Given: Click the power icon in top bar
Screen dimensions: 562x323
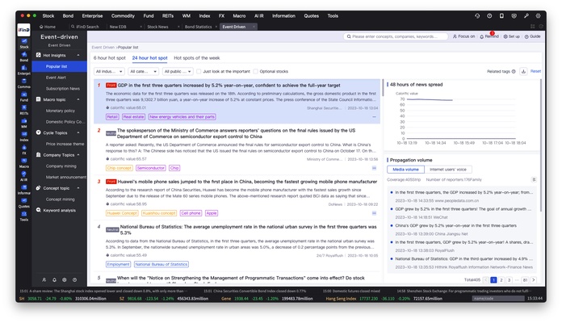Looking at the screenshot, I should coord(489,16).
